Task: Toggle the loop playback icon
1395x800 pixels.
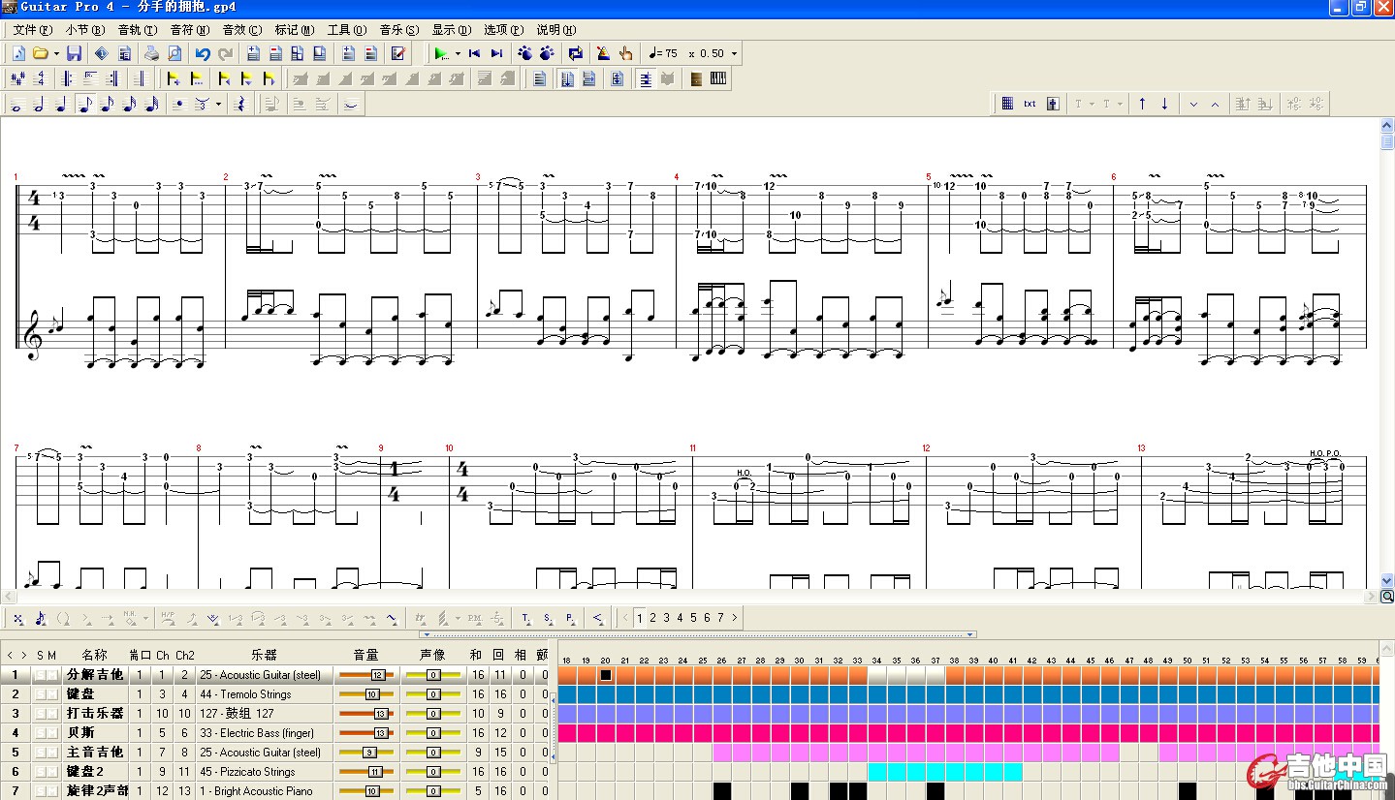Action: [575, 53]
